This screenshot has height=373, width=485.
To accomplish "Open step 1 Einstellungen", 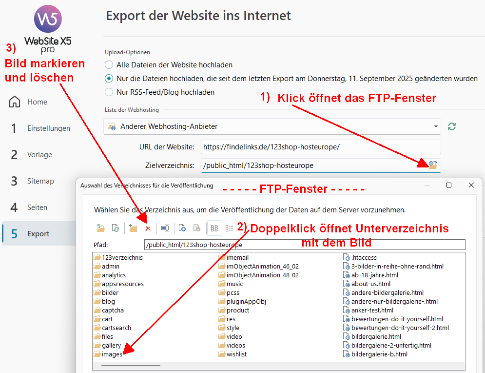I will tap(40, 128).
